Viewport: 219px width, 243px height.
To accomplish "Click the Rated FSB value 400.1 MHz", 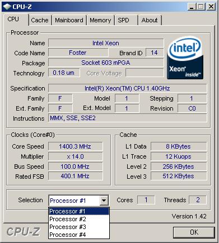I will coord(75,176).
